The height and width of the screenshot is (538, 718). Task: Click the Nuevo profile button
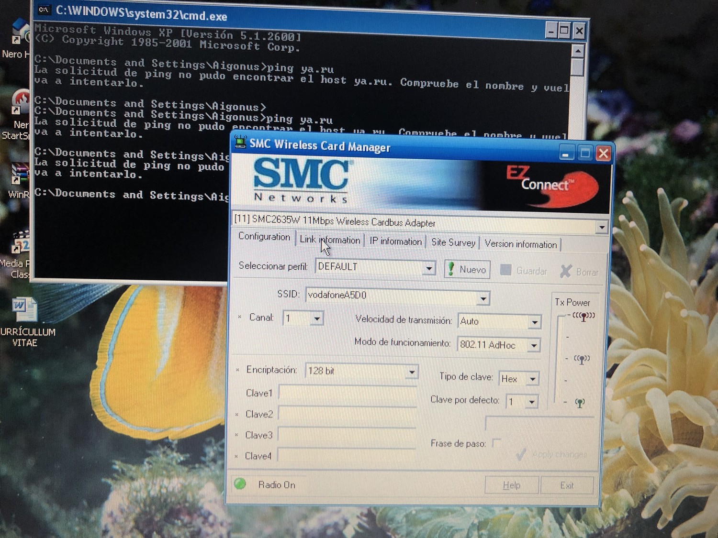coord(467,269)
